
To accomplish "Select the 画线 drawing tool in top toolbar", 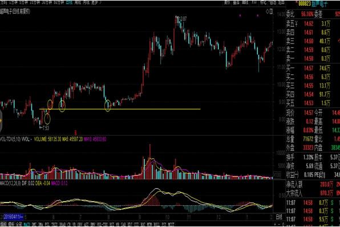I will 245,2.
